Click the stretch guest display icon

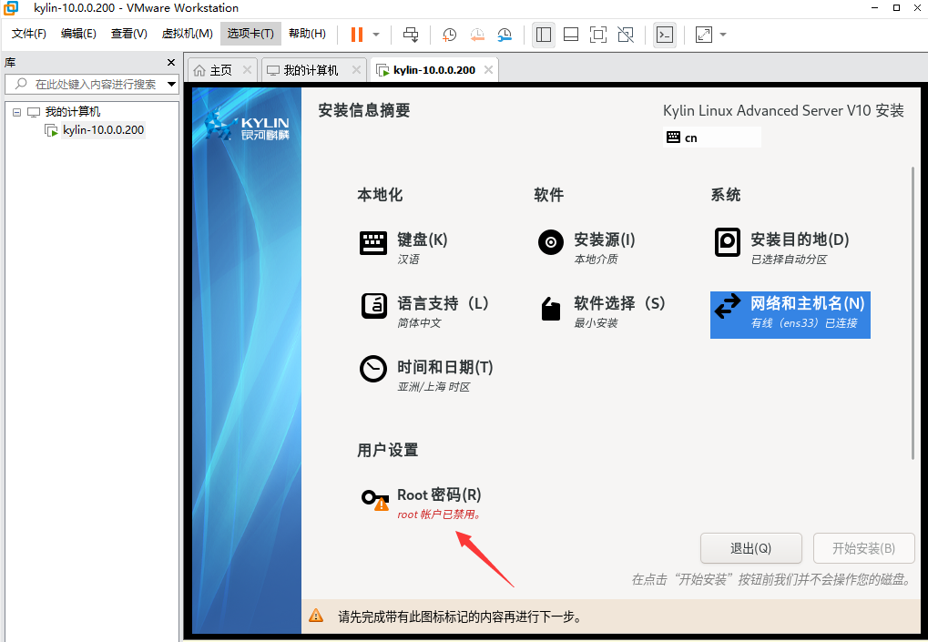pyautogui.click(x=704, y=35)
